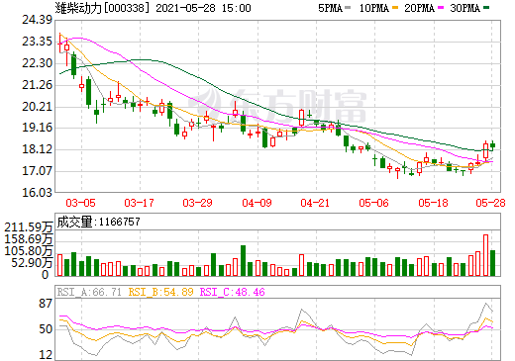The height and width of the screenshot is (361, 515).
Task: Click the 22.30 price axis label
Action: pyautogui.click(x=37, y=63)
